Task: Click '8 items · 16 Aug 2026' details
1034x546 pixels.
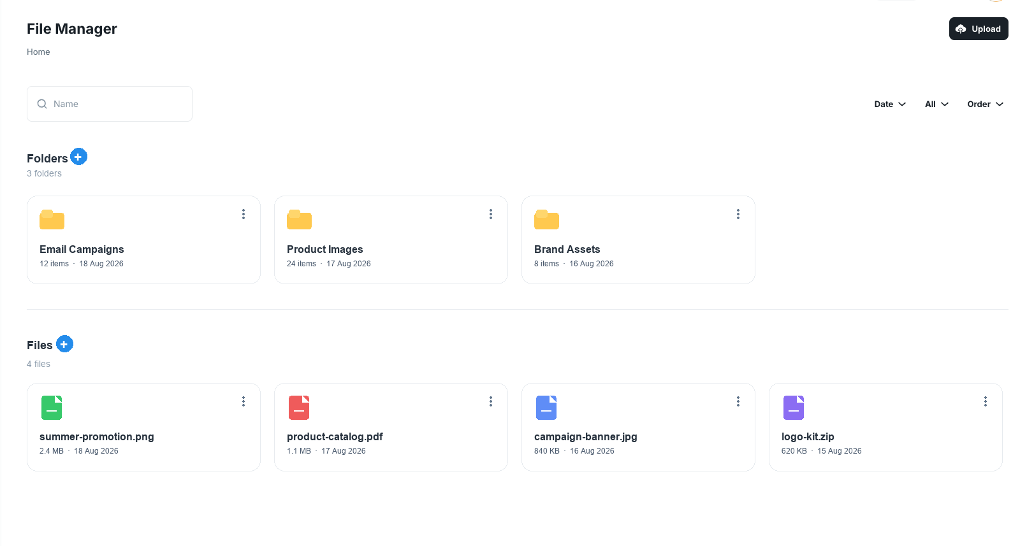Action: pyautogui.click(x=574, y=264)
